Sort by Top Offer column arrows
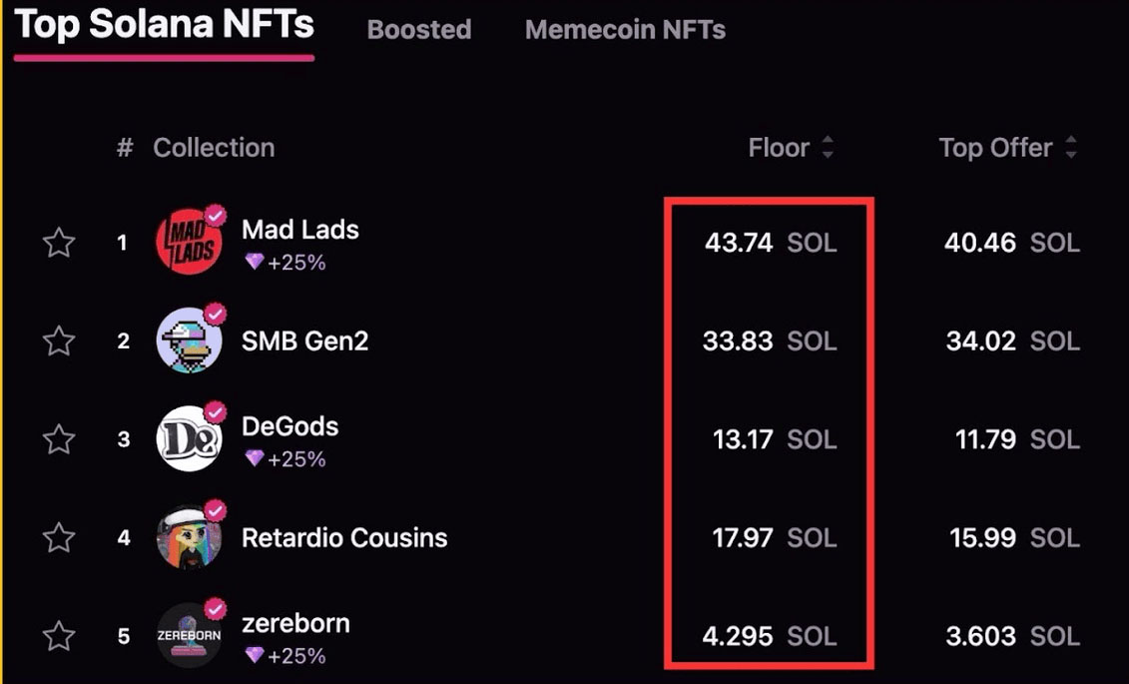The width and height of the screenshot is (1129, 684). [x=1071, y=149]
